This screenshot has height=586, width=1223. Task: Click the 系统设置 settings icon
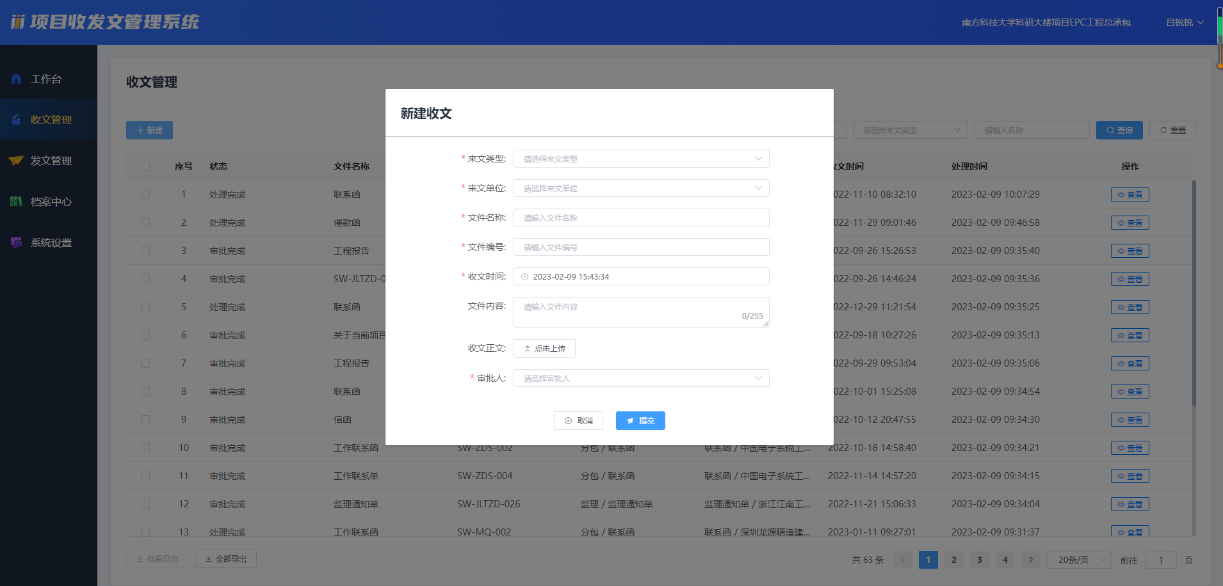pyautogui.click(x=17, y=242)
